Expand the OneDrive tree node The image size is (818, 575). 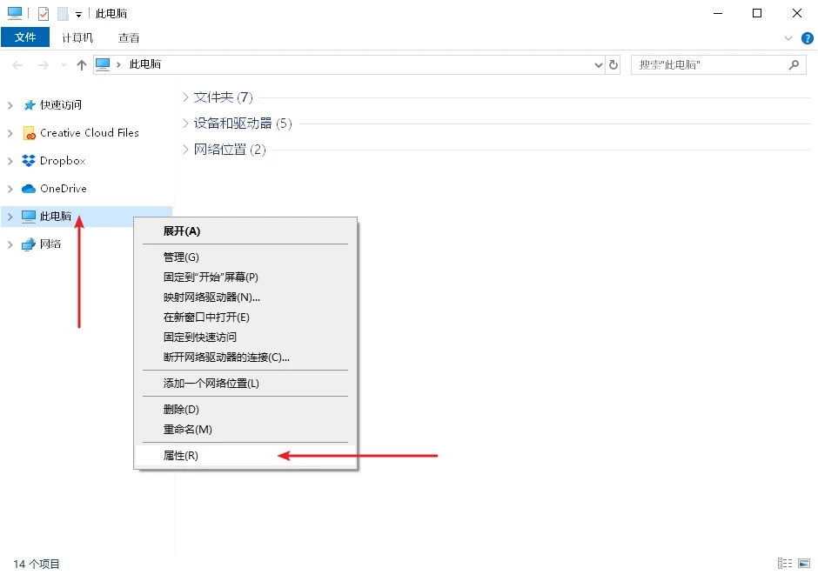pyautogui.click(x=10, y=189)
